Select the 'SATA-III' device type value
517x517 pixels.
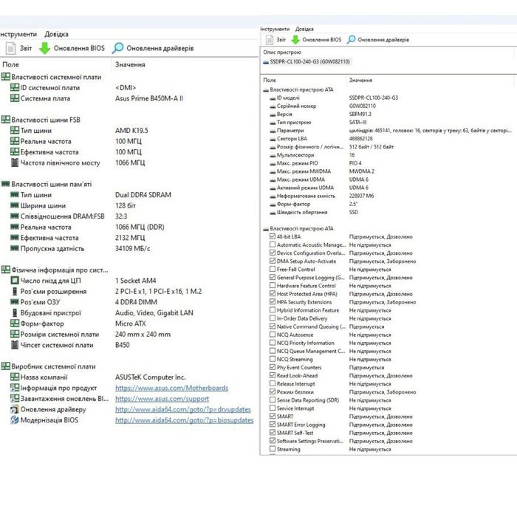[357, 123]
